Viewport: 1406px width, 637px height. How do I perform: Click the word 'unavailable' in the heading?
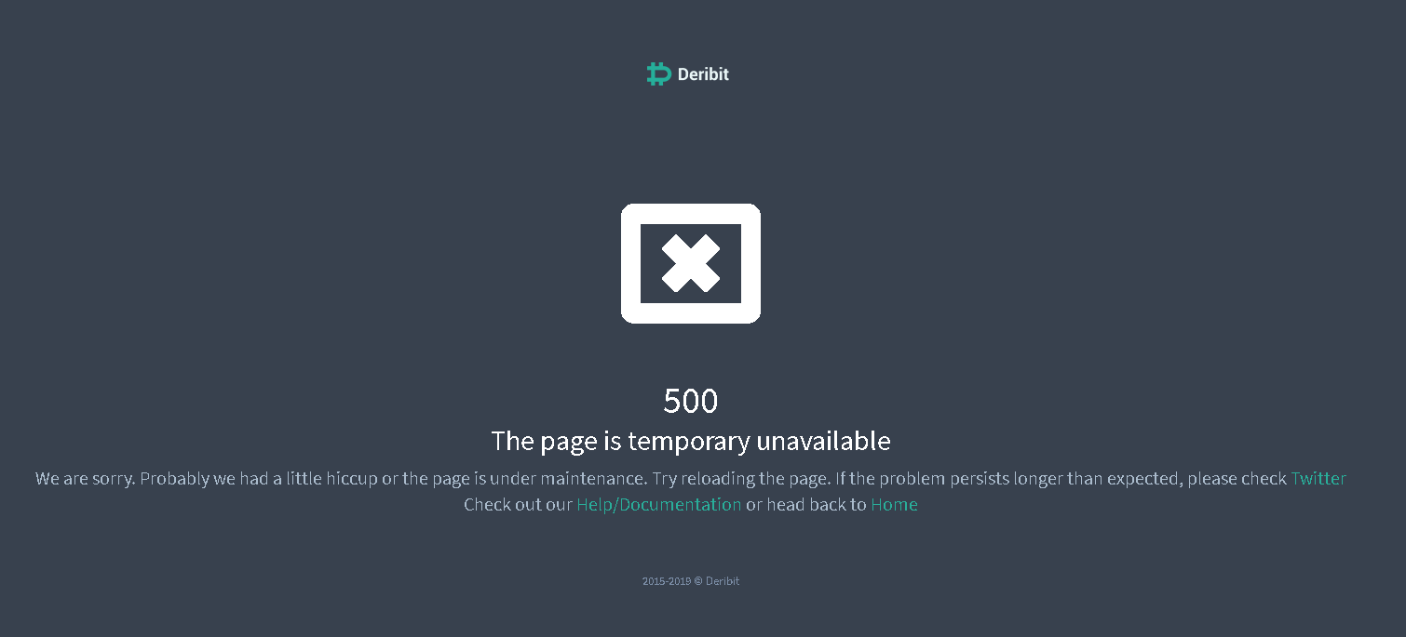click(x=823, y=441)
